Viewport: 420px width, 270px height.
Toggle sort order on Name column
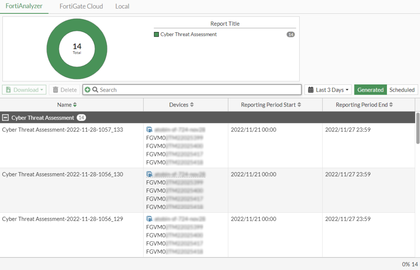[75, 105]
